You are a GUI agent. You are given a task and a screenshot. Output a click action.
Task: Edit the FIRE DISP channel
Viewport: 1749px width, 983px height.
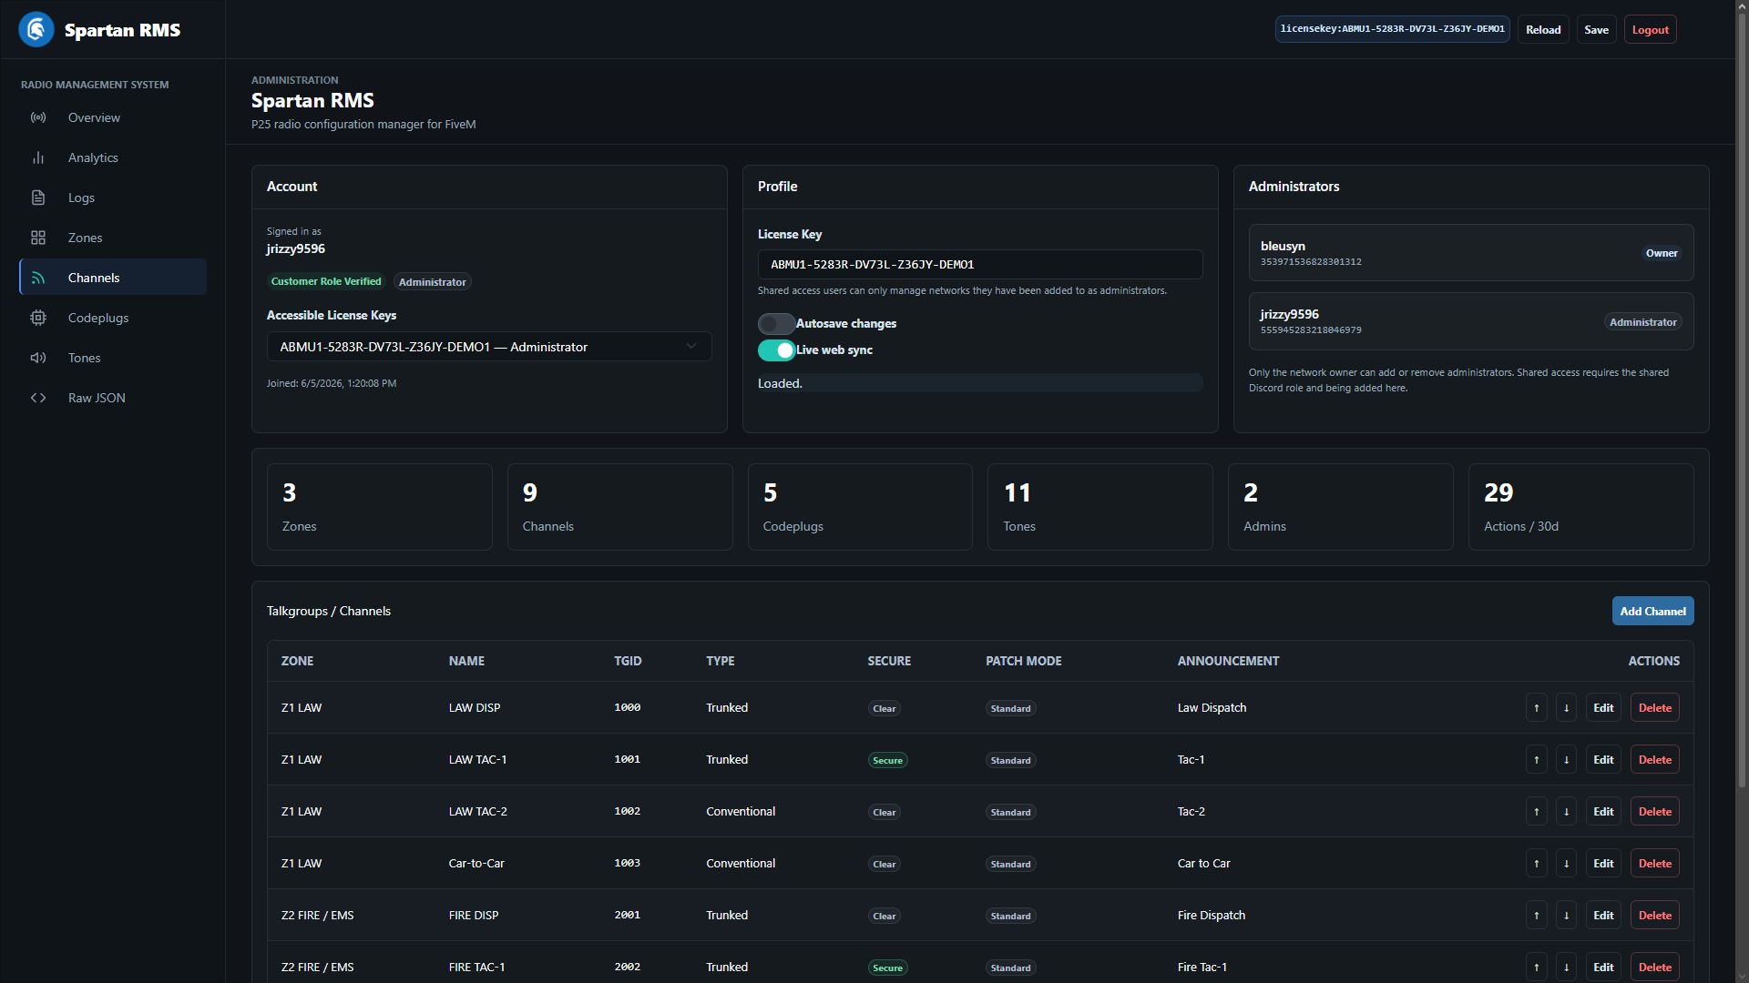1603,916
